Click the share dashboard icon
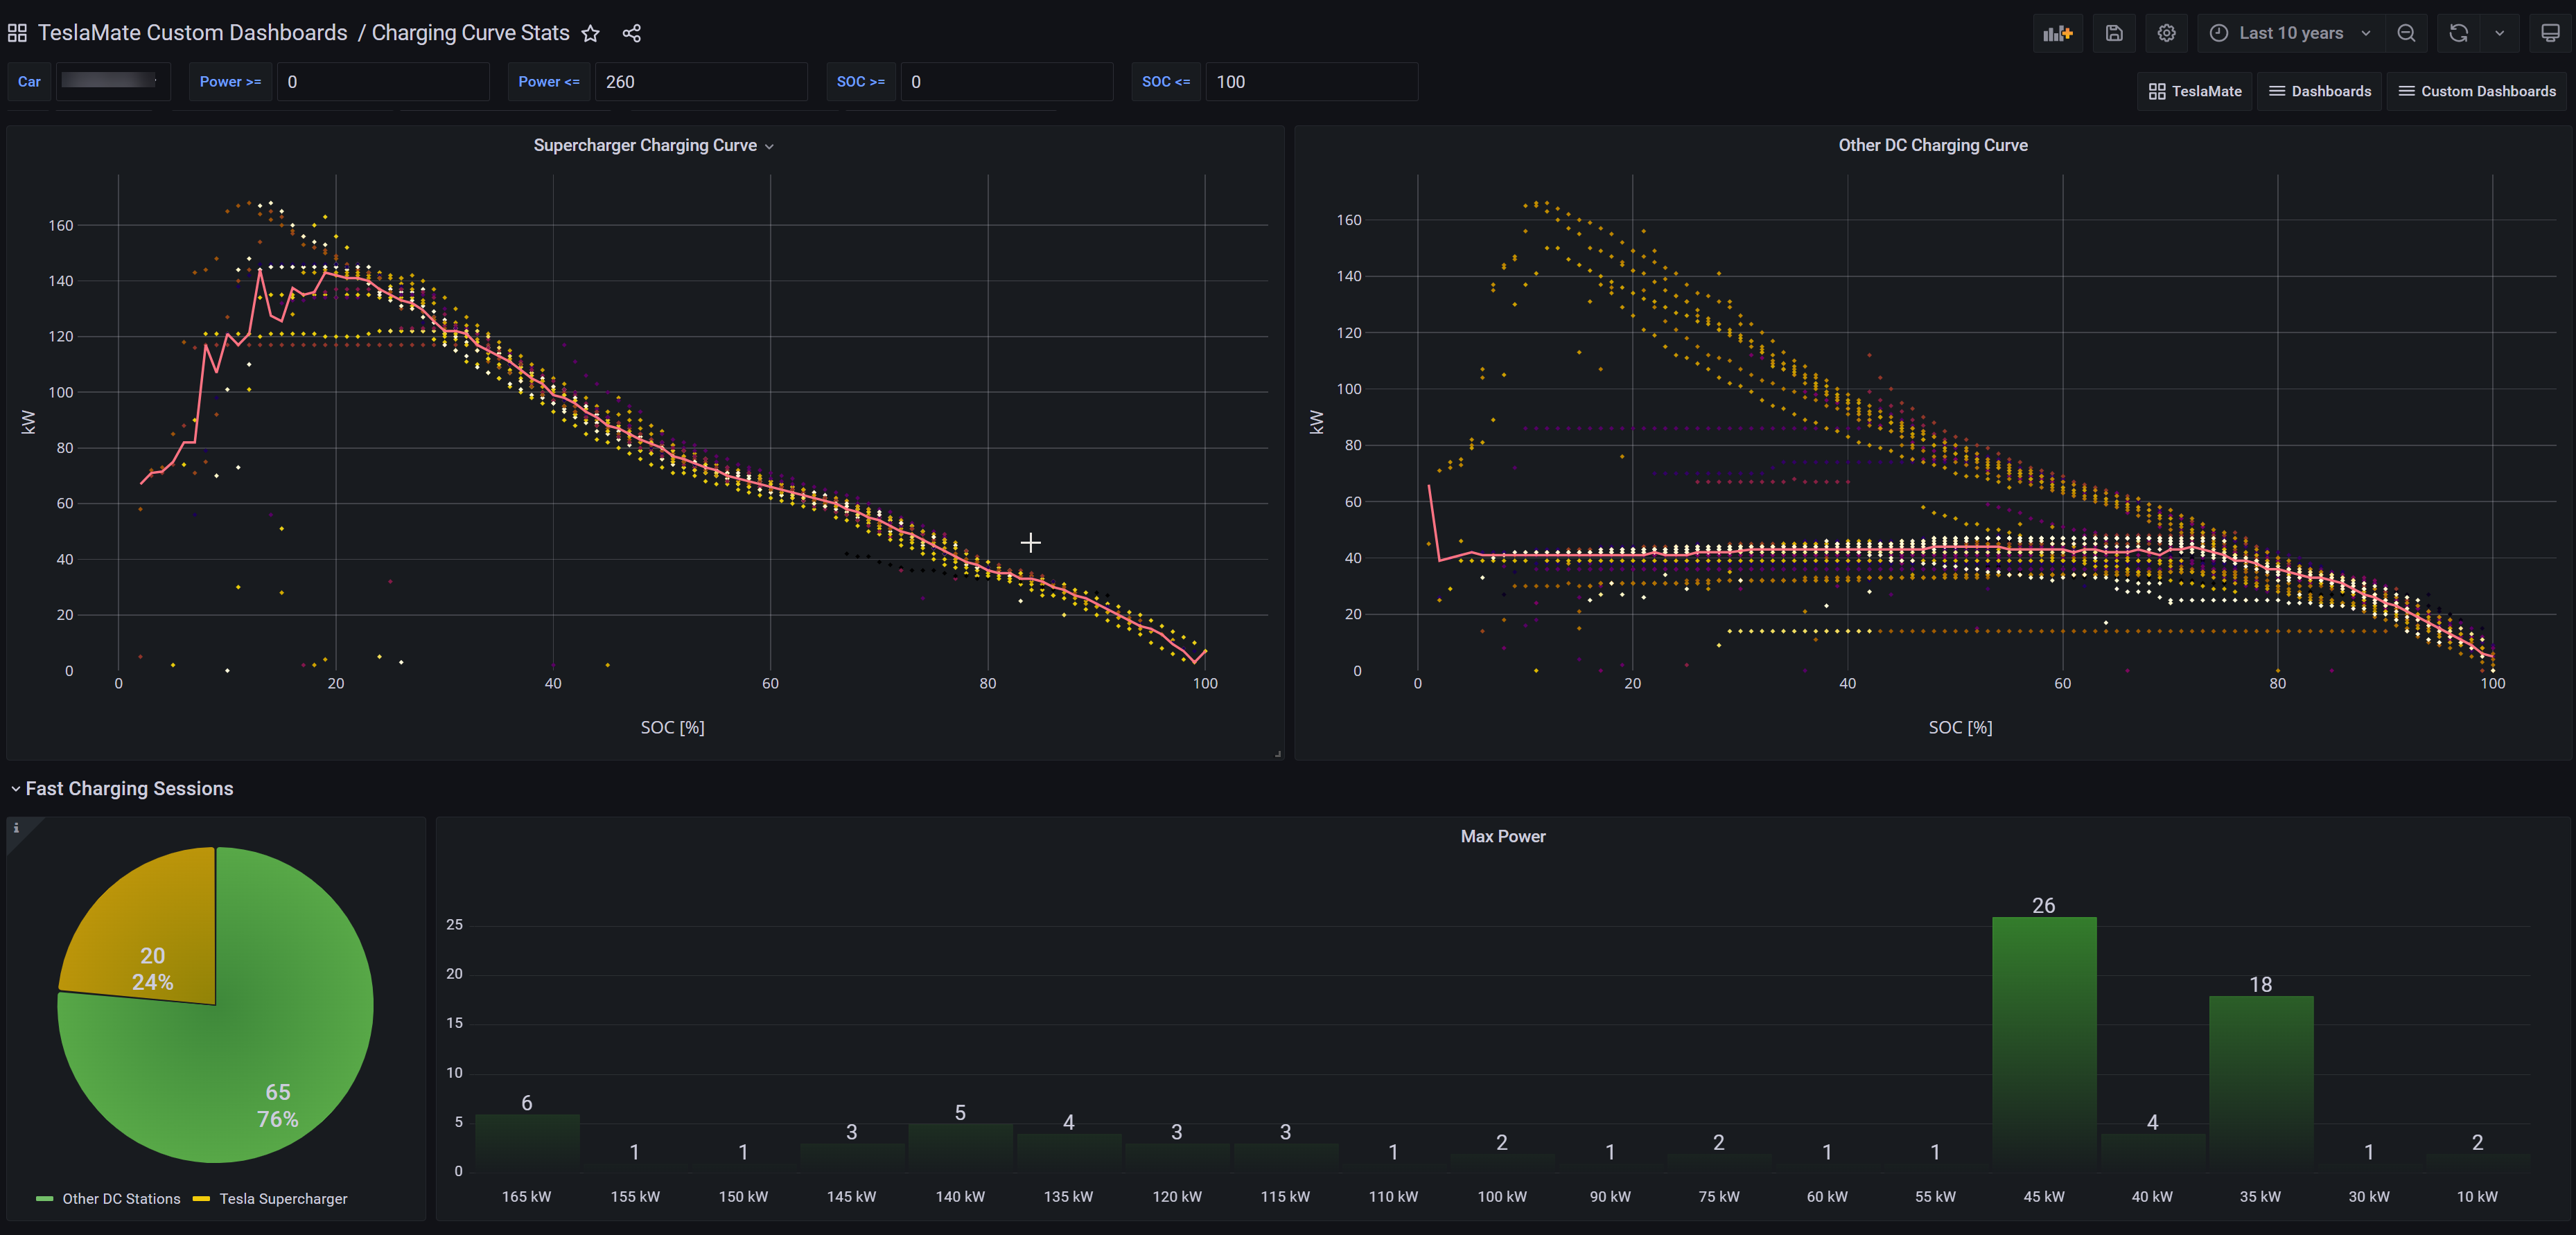 pyautogui.click(x=631, y=33)
